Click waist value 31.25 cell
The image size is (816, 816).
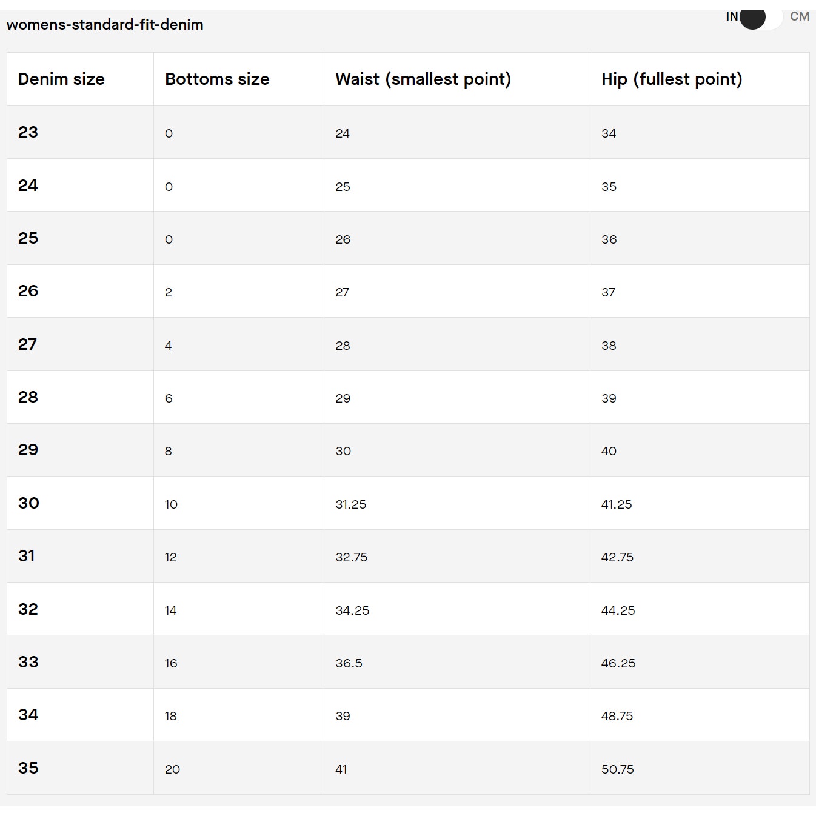coord(457,503)
